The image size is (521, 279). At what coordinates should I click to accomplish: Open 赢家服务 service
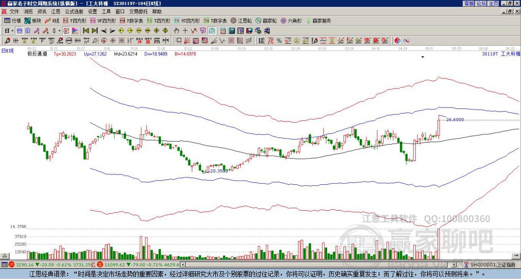(x=319, y=20)
